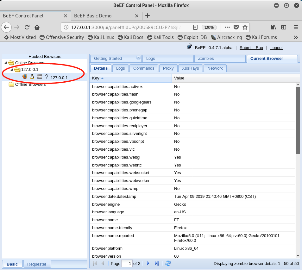Show site information for 127.0.0.1

point(66,27)
